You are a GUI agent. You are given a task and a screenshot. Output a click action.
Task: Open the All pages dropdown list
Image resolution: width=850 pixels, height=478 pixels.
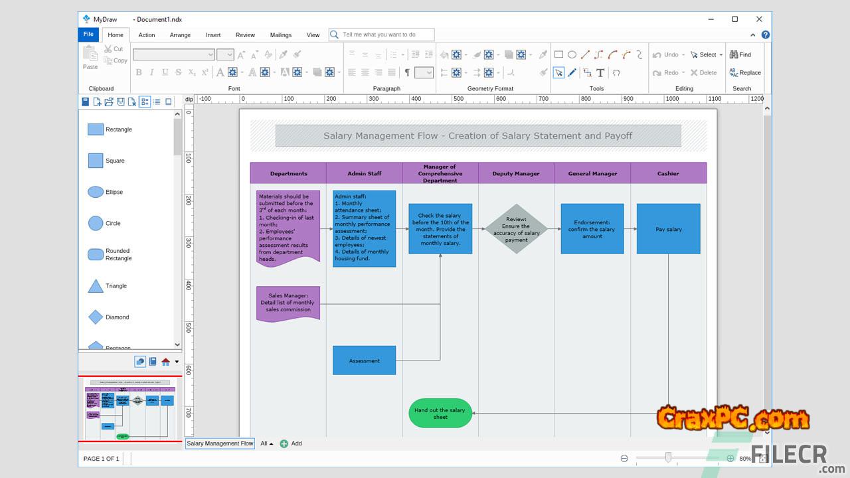point(267,443)
